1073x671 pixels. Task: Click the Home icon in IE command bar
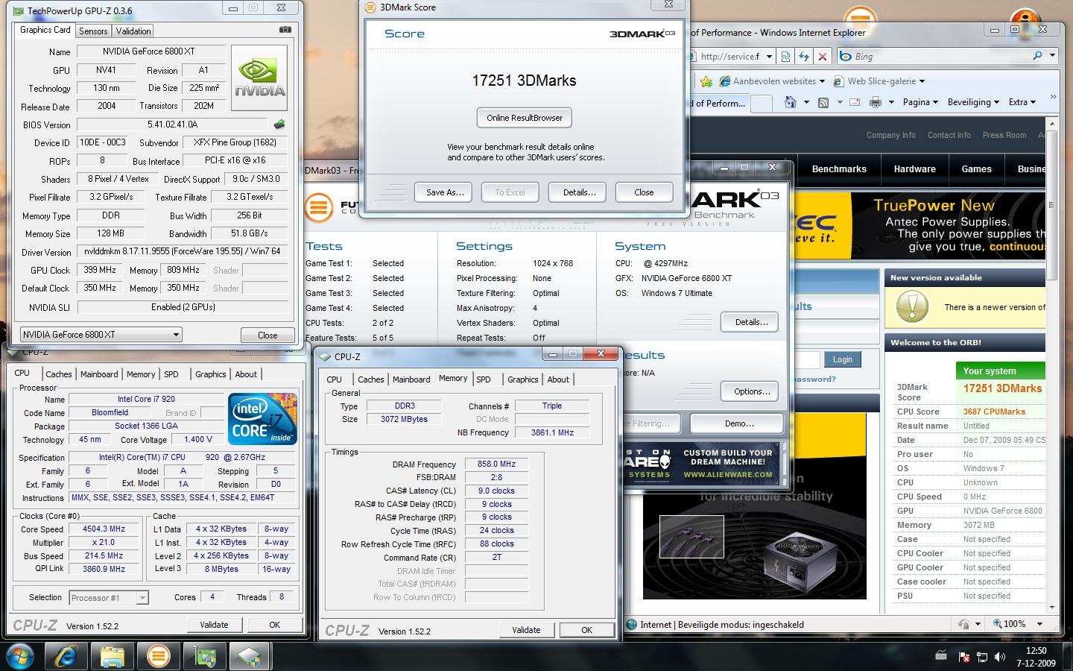tap(790, 102)
